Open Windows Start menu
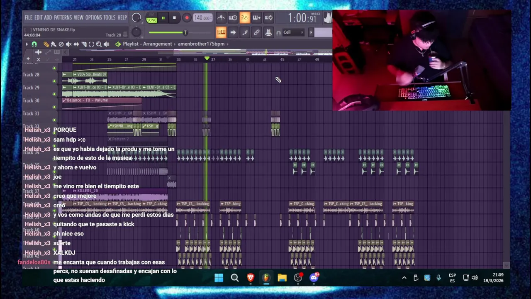Image resolution: width=531 pixels, height=299 pixels. click(219, 278)
